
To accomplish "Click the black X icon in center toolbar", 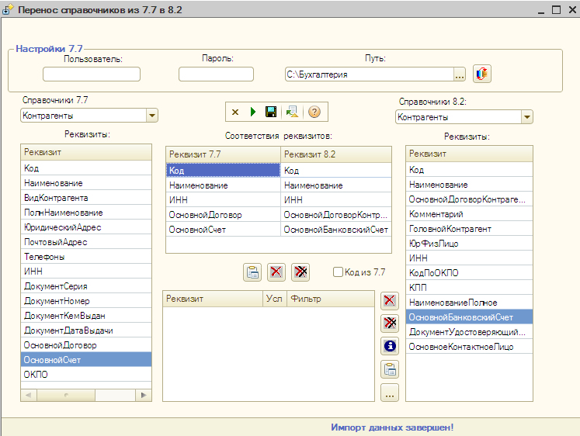I will pos(235,112).
